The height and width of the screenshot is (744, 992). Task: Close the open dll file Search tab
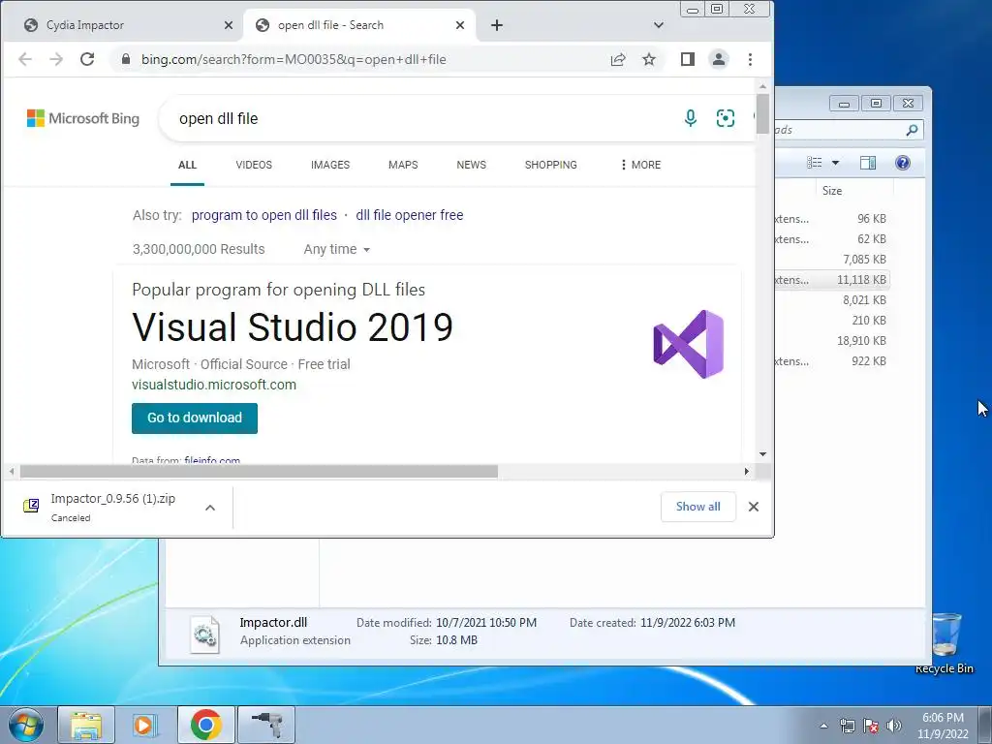(460, 25)
